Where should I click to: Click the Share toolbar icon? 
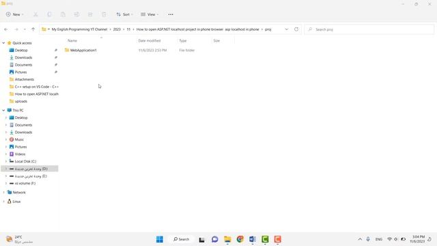pos(90,14)
